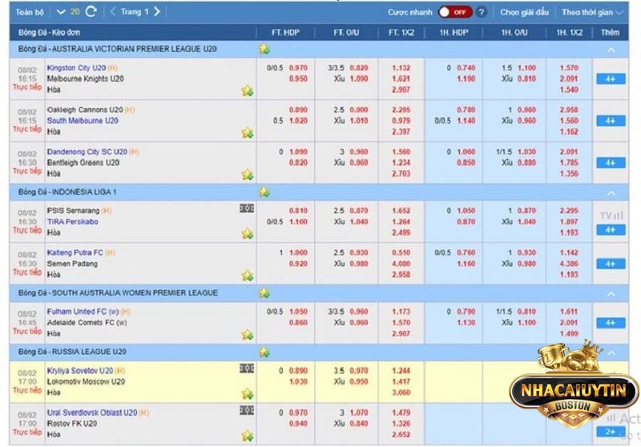
Task: Open the Toàn bộ filter dropdown
Action: pos(30,12)
